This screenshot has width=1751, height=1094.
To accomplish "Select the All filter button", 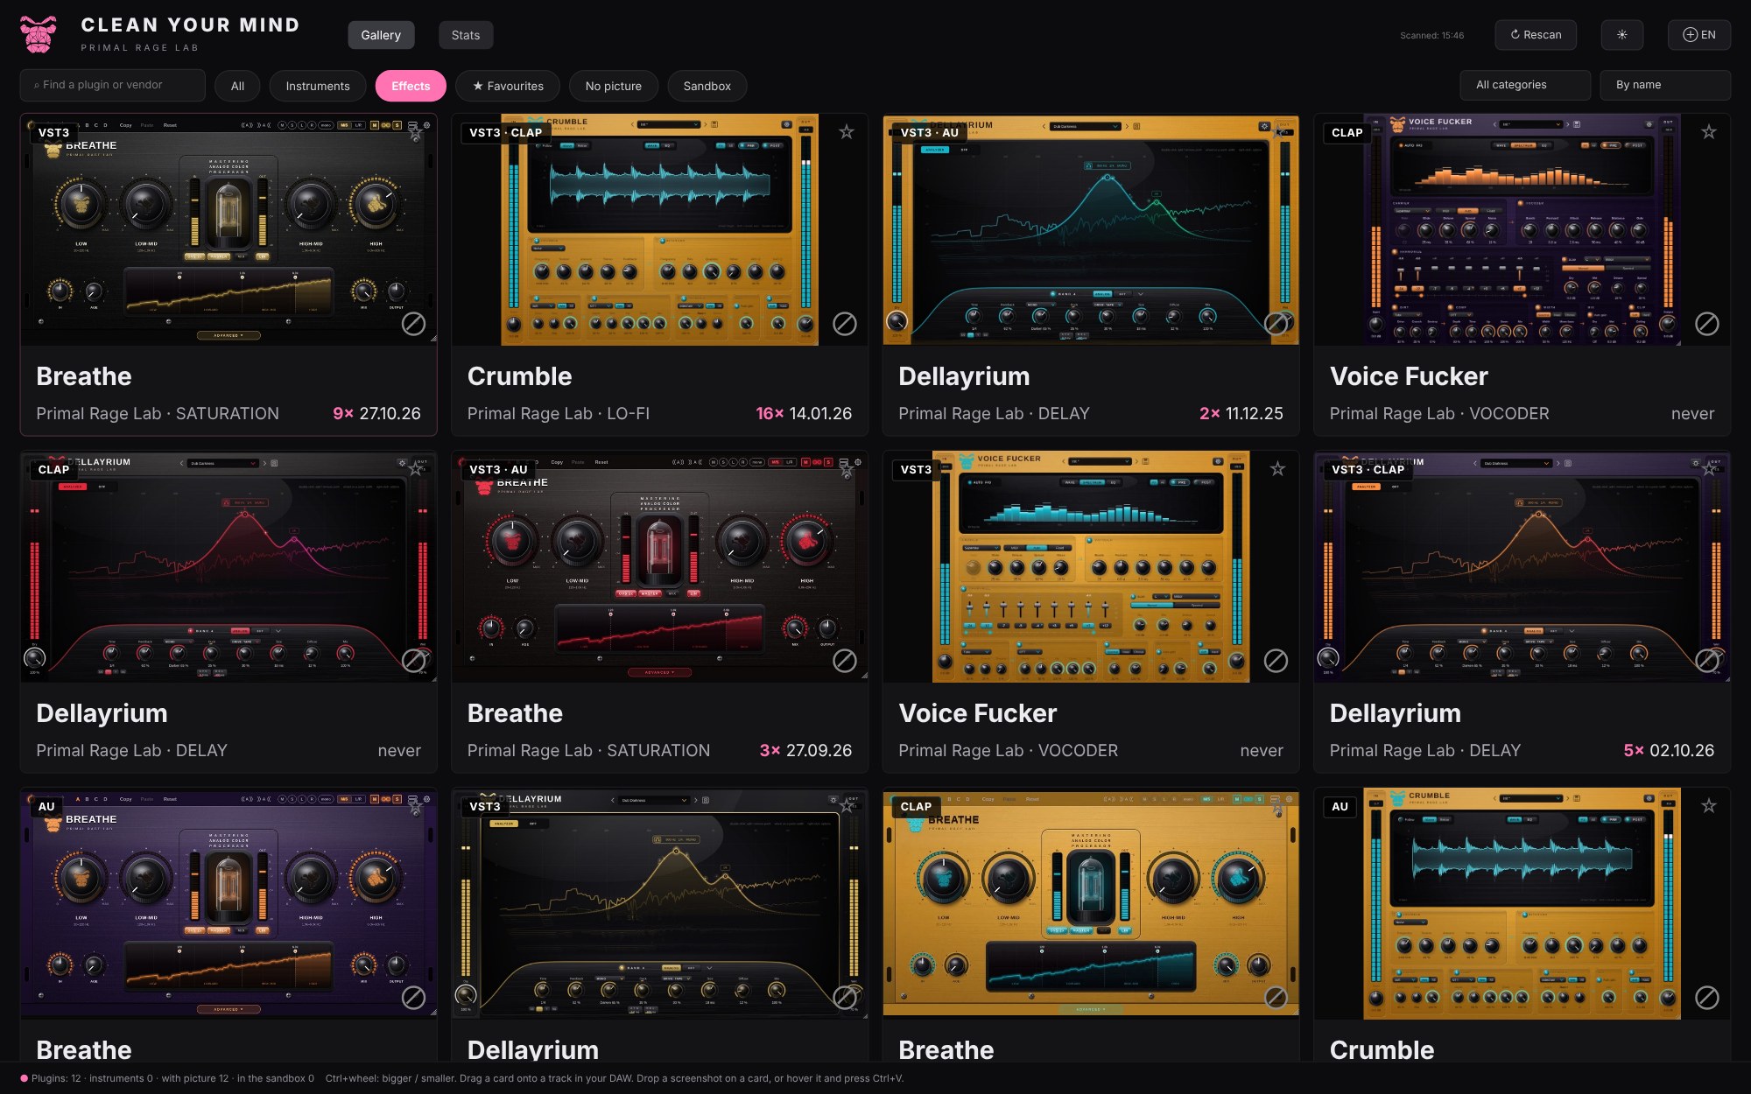I will tap(237, 86).
